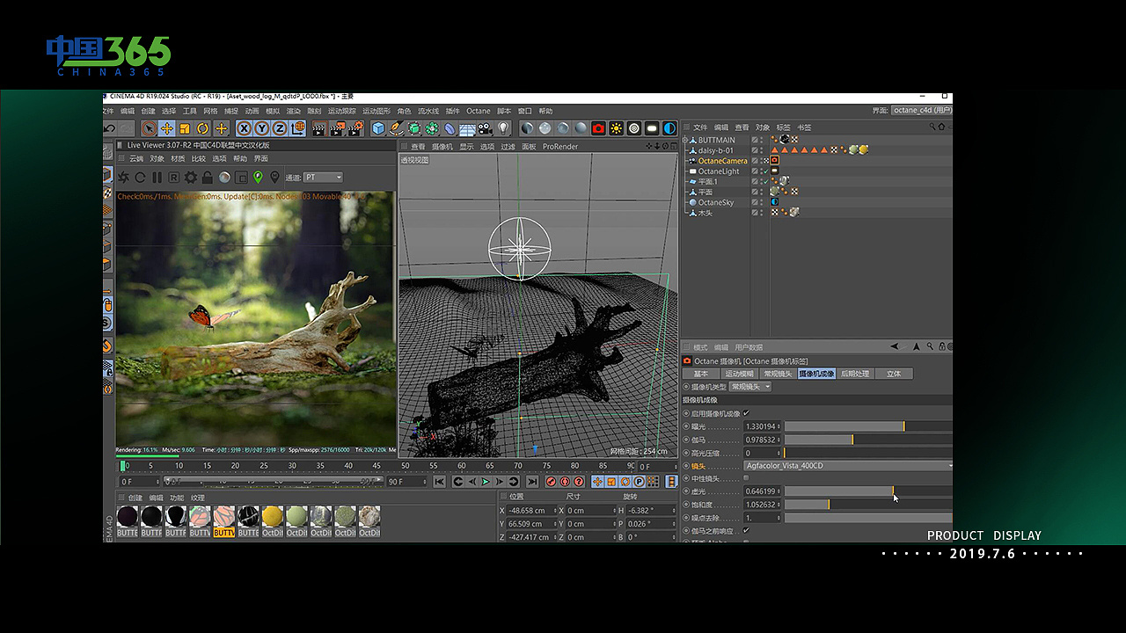Switch to the 运动模糊 tab
1126x633 pixels.
click(x=739, y=374)
